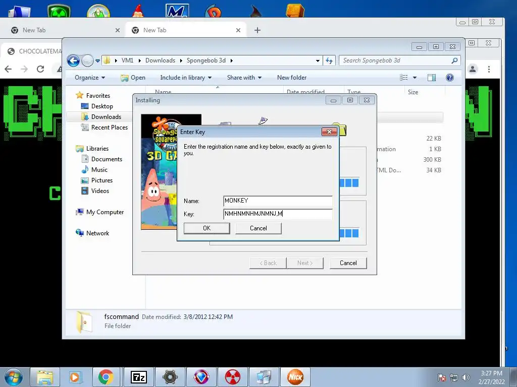Close the Enter Key dialog
The image size is (517, 387).
point(329,132)
